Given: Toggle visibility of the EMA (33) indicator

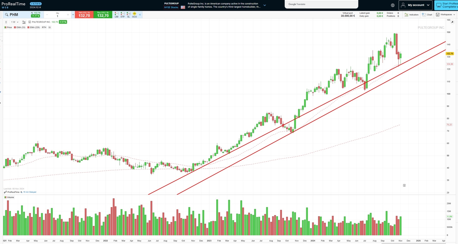Looking at the screenshot, I should [x=15, y=27].
